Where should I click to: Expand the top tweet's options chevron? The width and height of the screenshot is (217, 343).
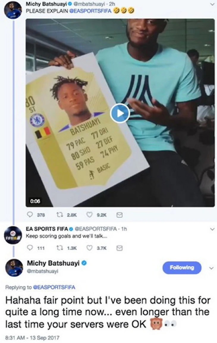click(212, 4)
